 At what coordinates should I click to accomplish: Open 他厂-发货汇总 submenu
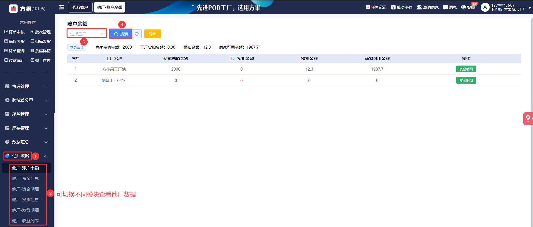25,199
